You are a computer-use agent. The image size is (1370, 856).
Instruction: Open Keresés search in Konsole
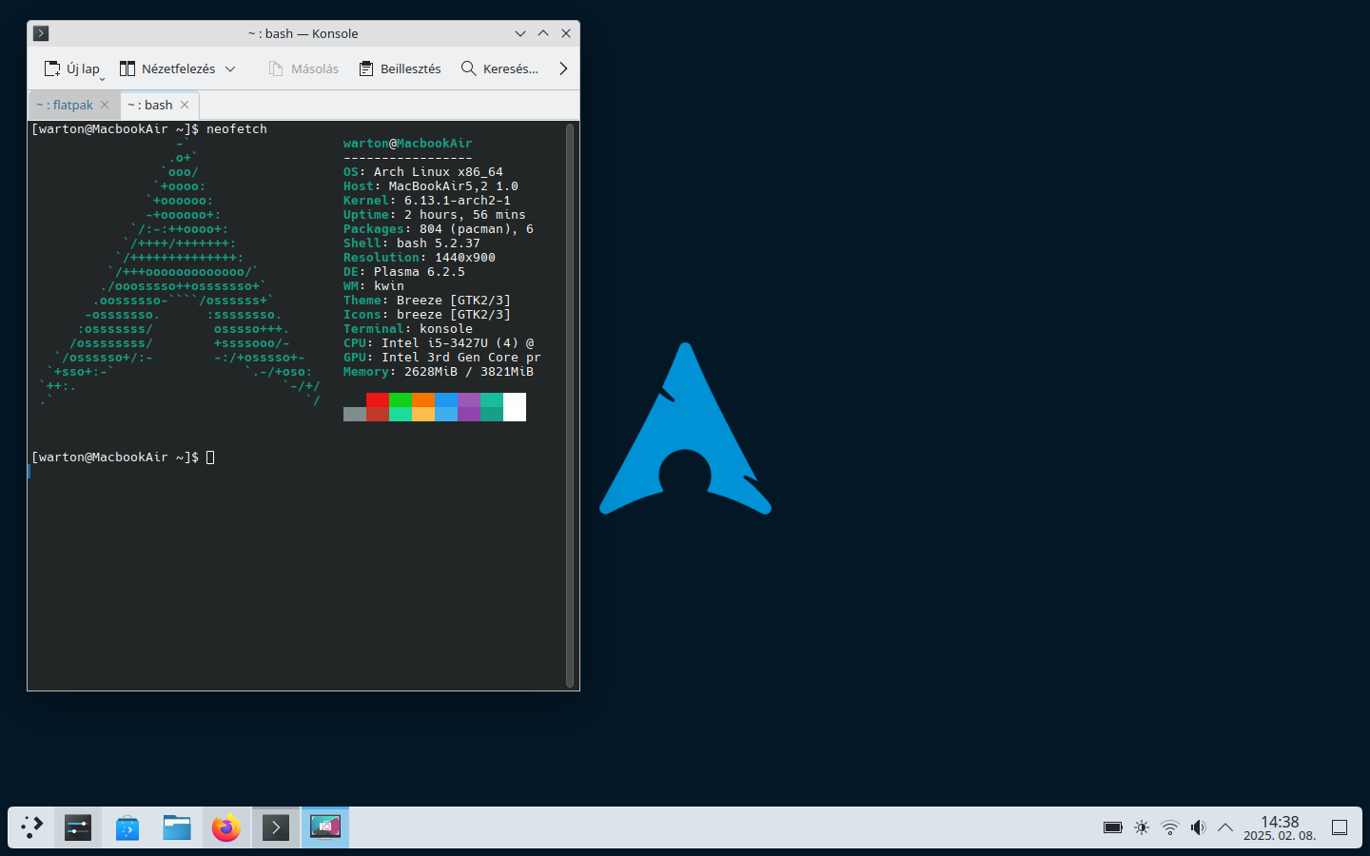[499, 68]
